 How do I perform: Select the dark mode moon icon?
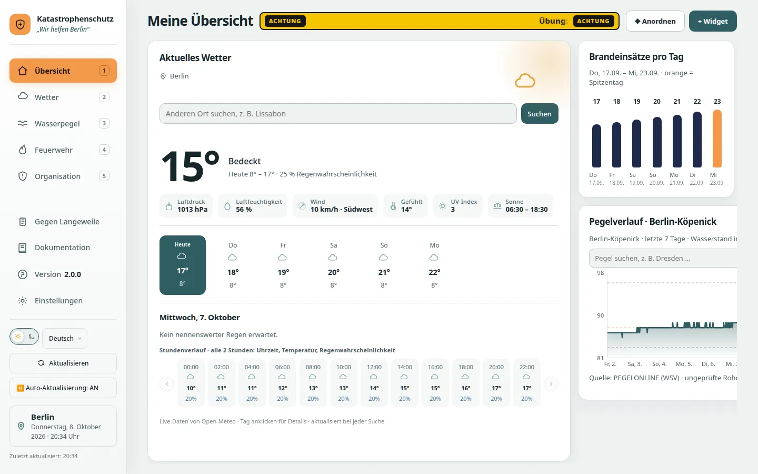(32, 337)
